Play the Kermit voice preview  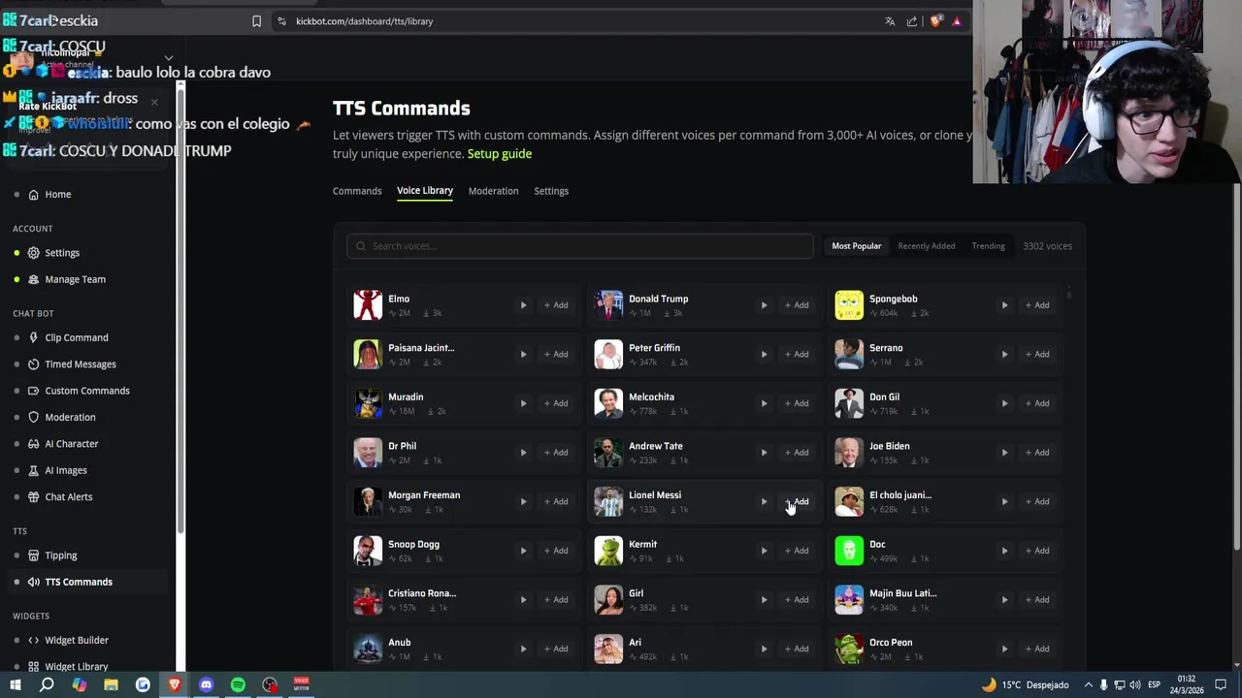point(764,551)
